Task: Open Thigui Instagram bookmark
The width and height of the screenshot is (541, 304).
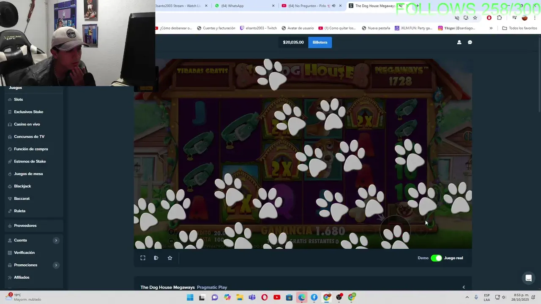Action: tap(456, 28)
